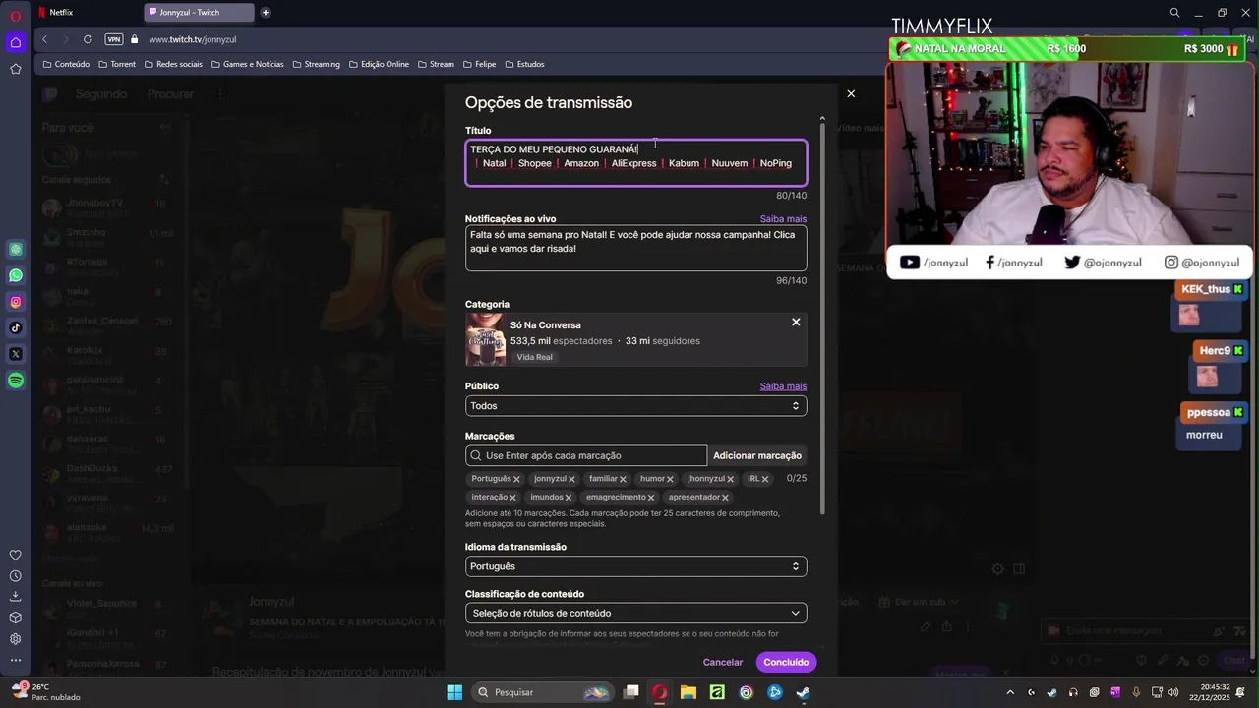Open File Explorer from the taskbar

coord(689,692)
